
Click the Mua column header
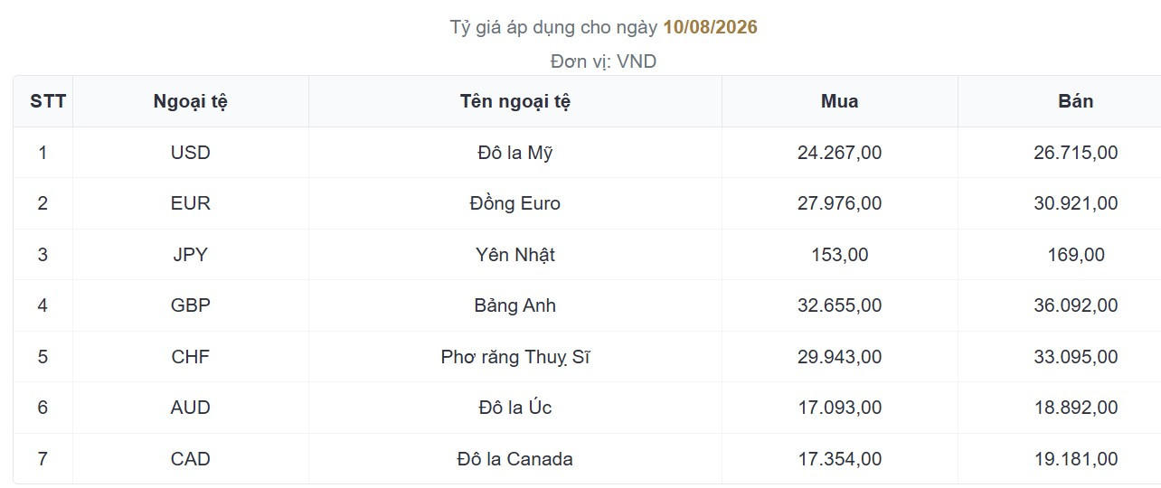pos(840,101)
